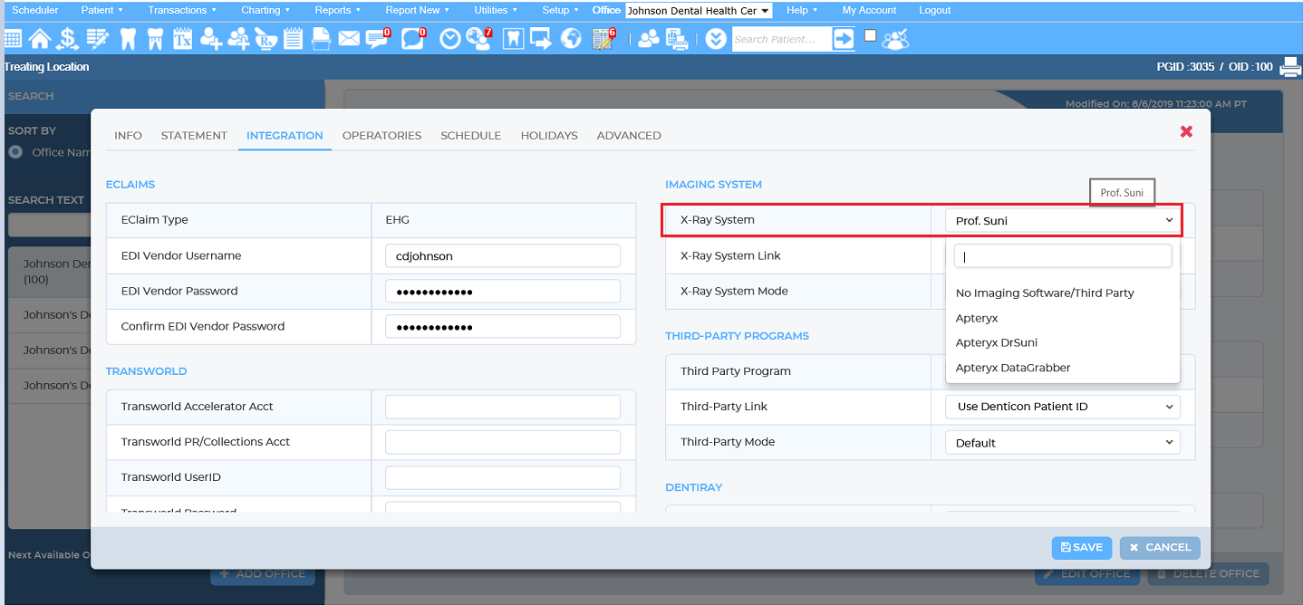Click the framed tooth imaging icon

point(513,39)
